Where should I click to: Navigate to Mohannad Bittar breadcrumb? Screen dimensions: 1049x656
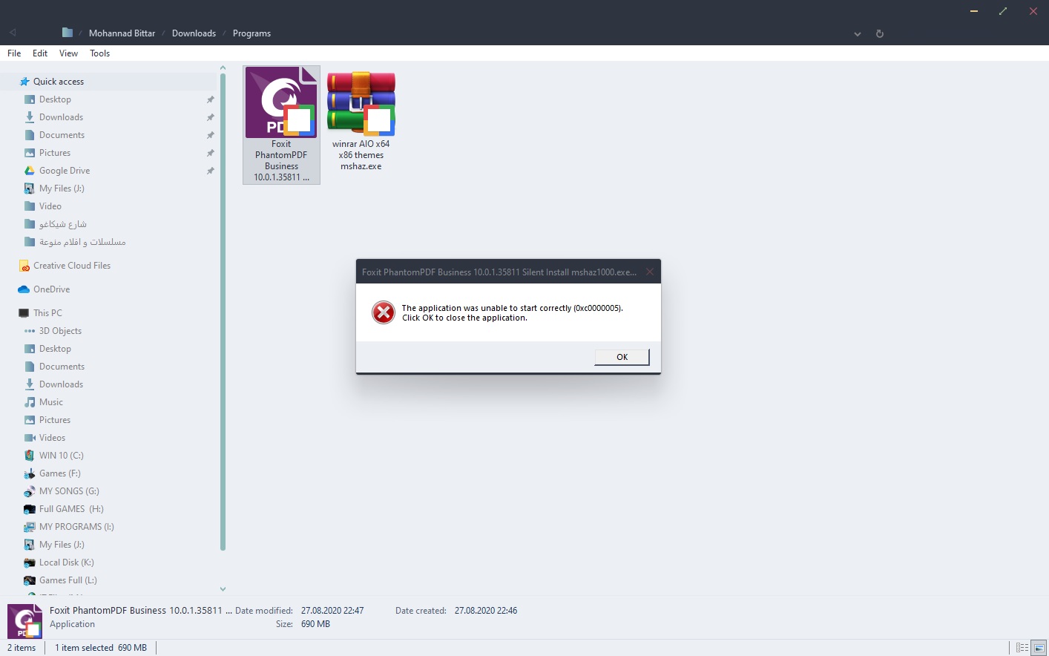(122, 33)
